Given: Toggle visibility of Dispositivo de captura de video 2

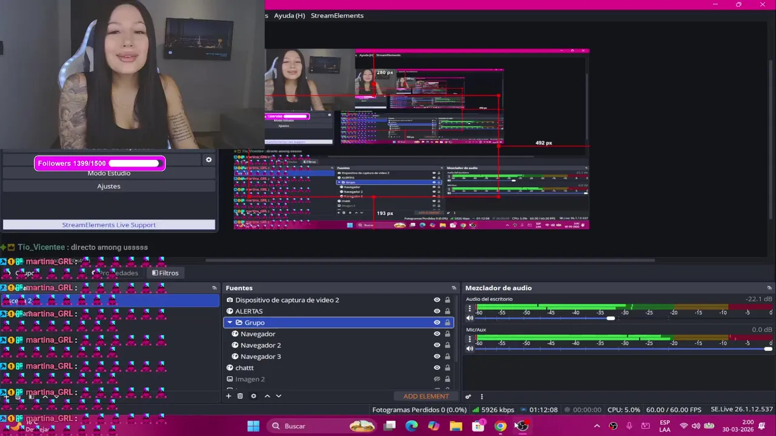Looking at the screenshot, I should click(436, 300).
